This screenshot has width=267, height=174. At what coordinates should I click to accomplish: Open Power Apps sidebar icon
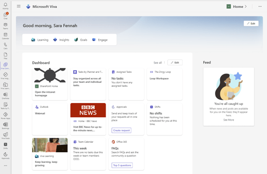click(x=5, y=115)
